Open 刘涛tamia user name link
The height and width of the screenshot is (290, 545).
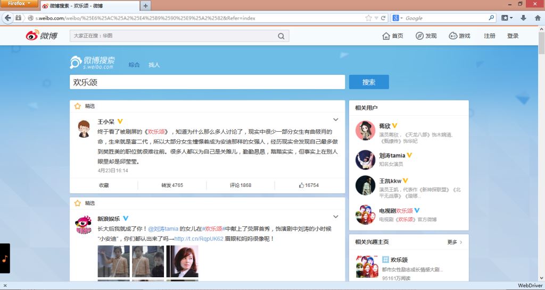[392, 156]
